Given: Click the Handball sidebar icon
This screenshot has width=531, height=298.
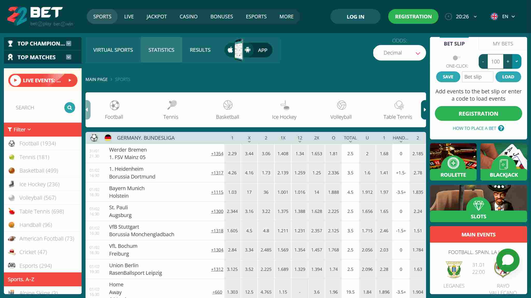Looking at the screenshot, I should click(12, 225).
